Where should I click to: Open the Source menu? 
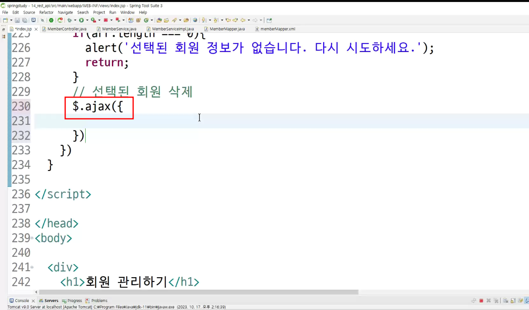pos(29,12)
